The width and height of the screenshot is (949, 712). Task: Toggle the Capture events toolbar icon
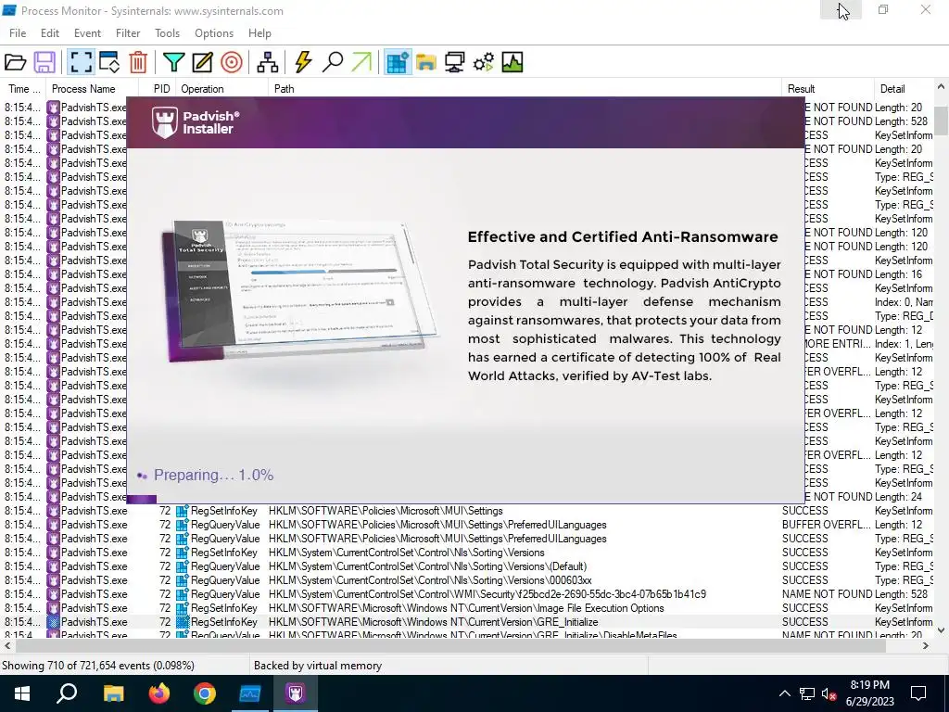pyautogui.click(x=81, y=62)
